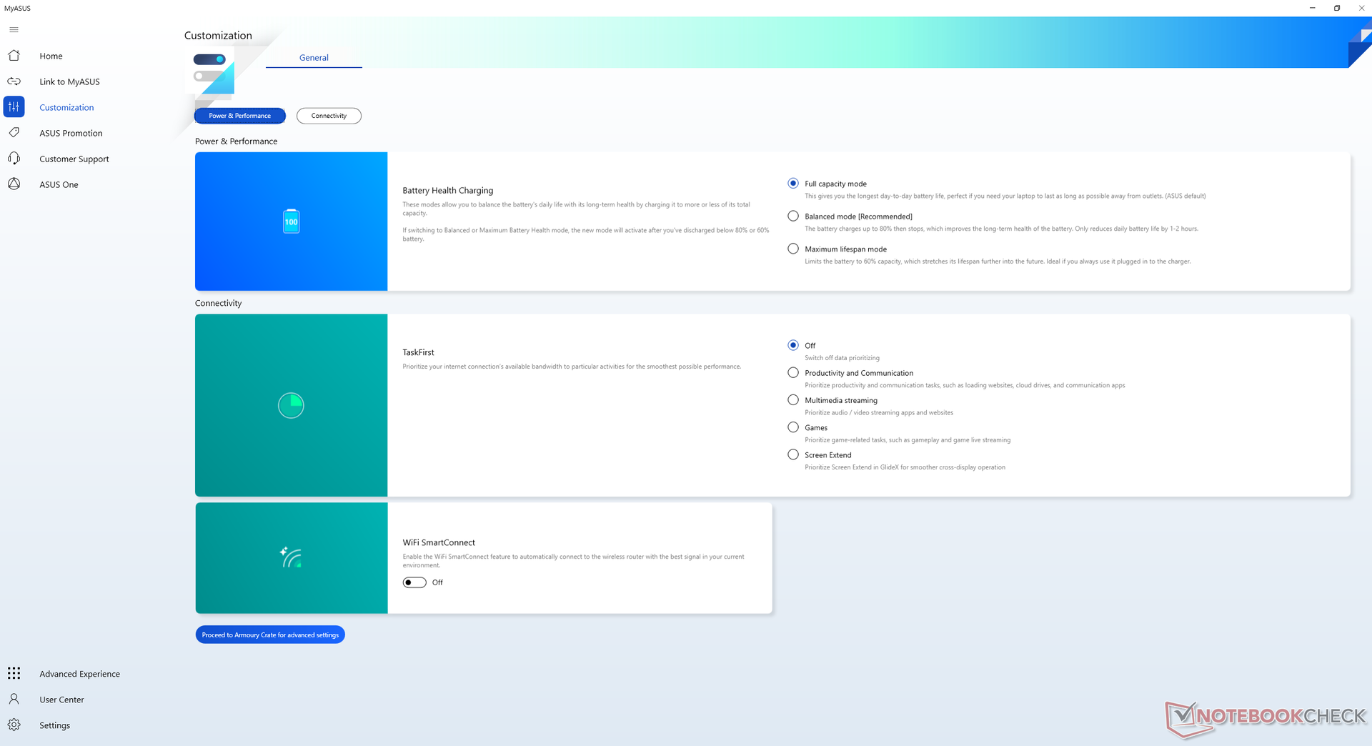Enable the WiFi SmartConnect toggle
Image resolution: width=1372 pixels, height=746 pixels.
coord(414,582)
